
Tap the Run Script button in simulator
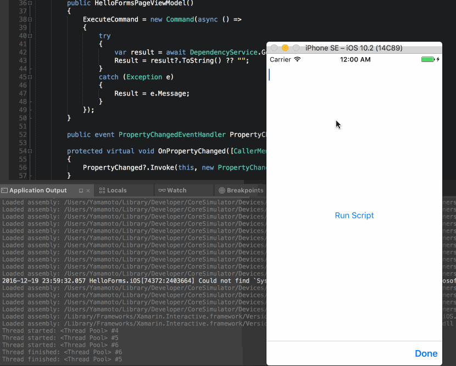tap(354, 215)
